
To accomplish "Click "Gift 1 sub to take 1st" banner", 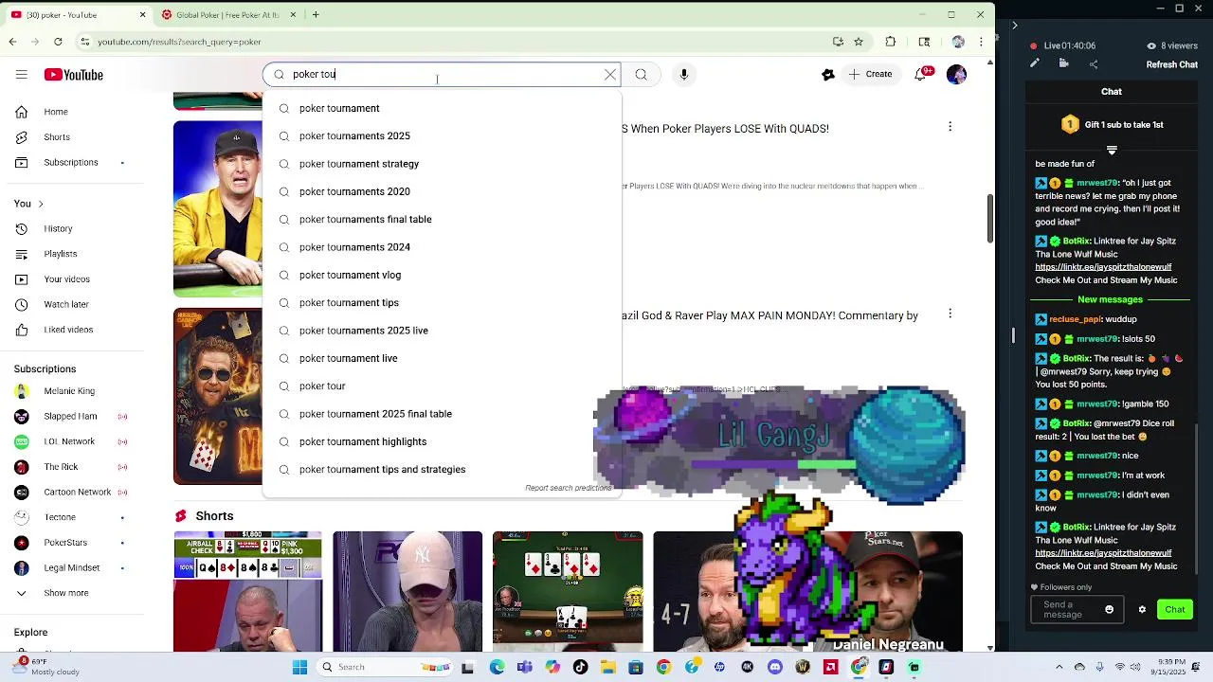I will 1112,124.
